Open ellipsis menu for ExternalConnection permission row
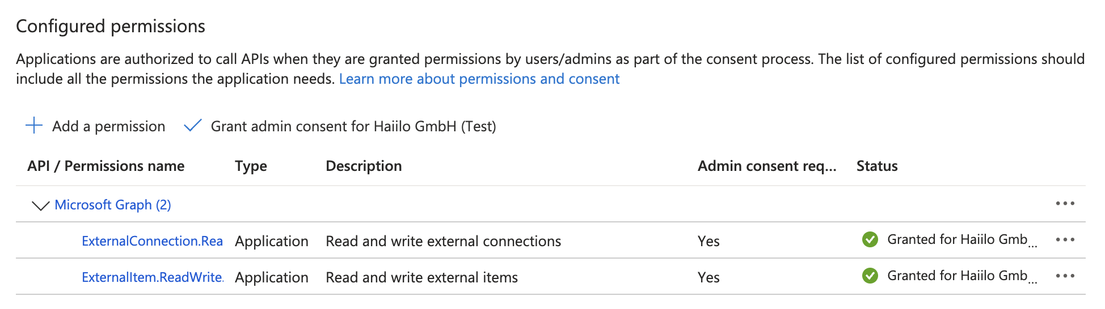The width and height of the screenshot is (1105, 309). pos(1065,240)
